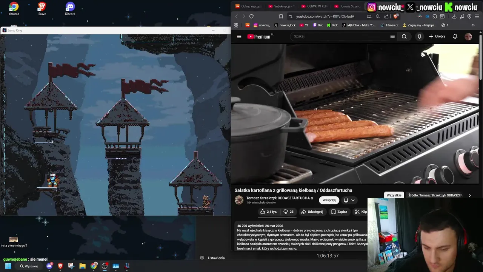The height and width of the screenshot is (272, 483).
Task: Start YouTube voice search microphone
Action: 419,36
